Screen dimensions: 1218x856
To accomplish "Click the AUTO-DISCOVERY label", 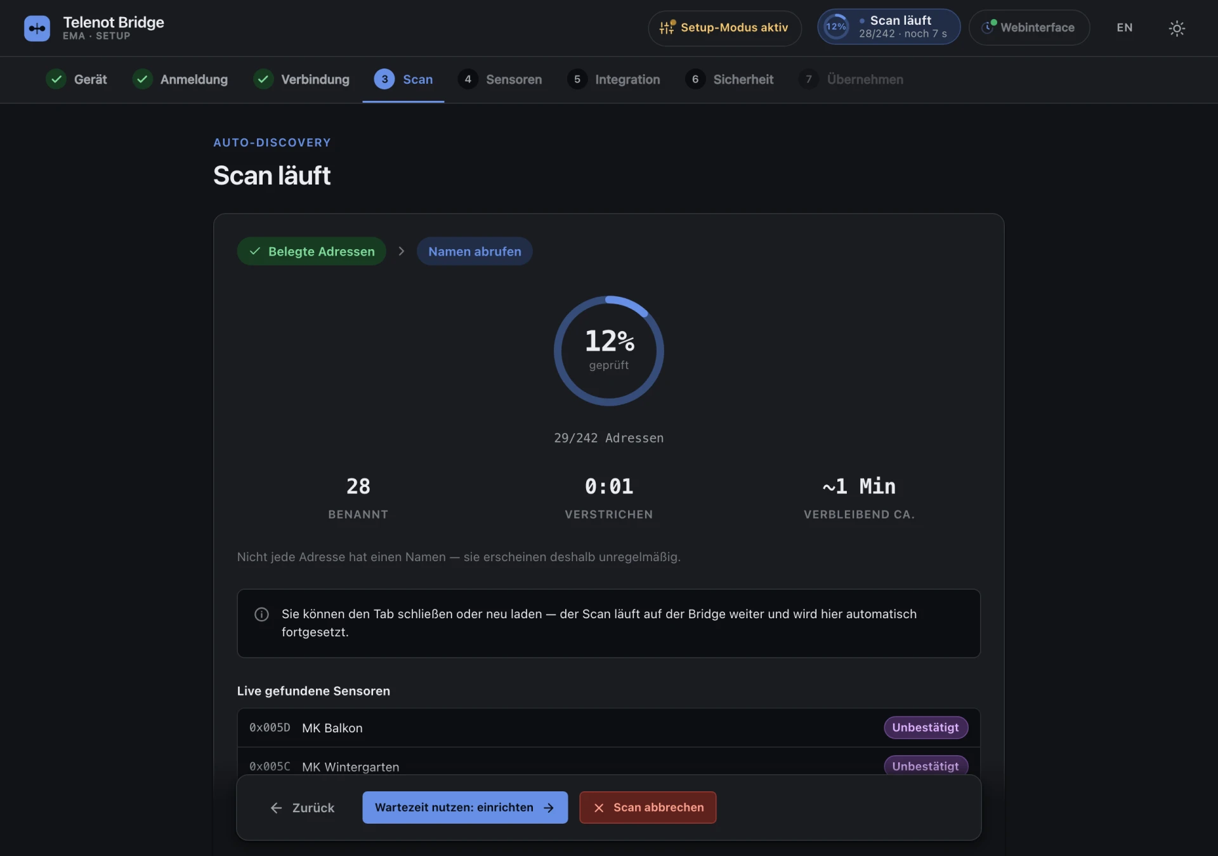I will [272, 143].
